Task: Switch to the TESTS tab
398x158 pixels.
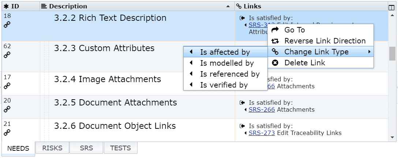Action: 121,148
